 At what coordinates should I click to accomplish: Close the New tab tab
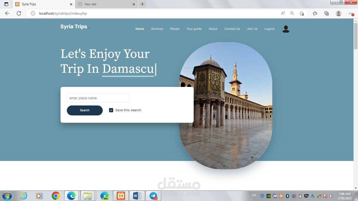tap(134, 4)
